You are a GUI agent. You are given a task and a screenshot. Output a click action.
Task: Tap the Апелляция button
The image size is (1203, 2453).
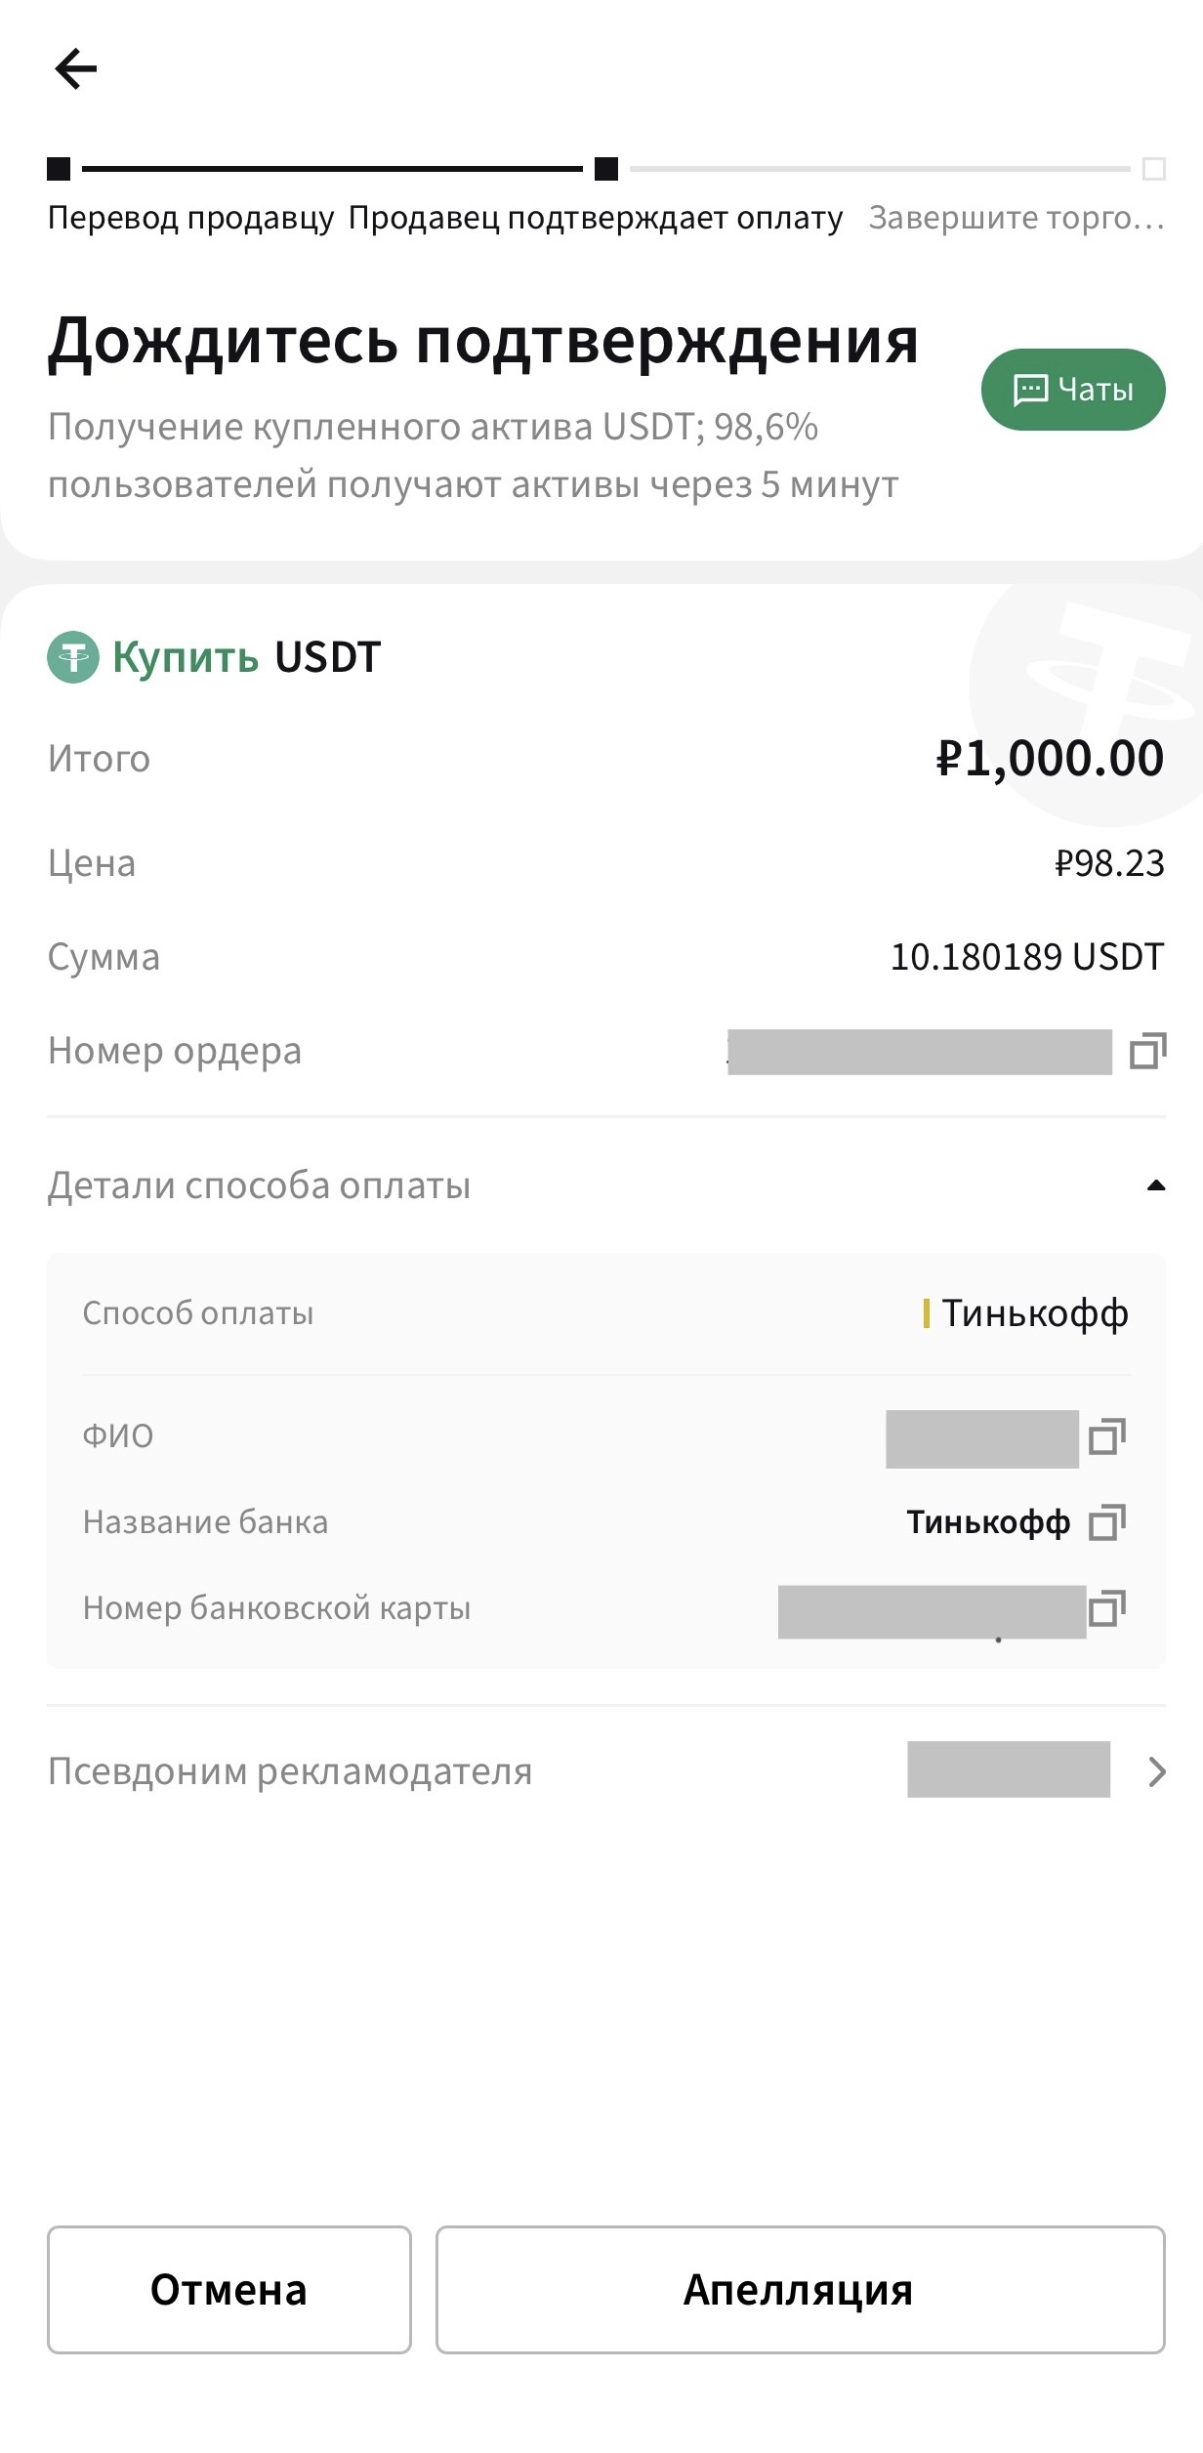[x=801, y=2290]
